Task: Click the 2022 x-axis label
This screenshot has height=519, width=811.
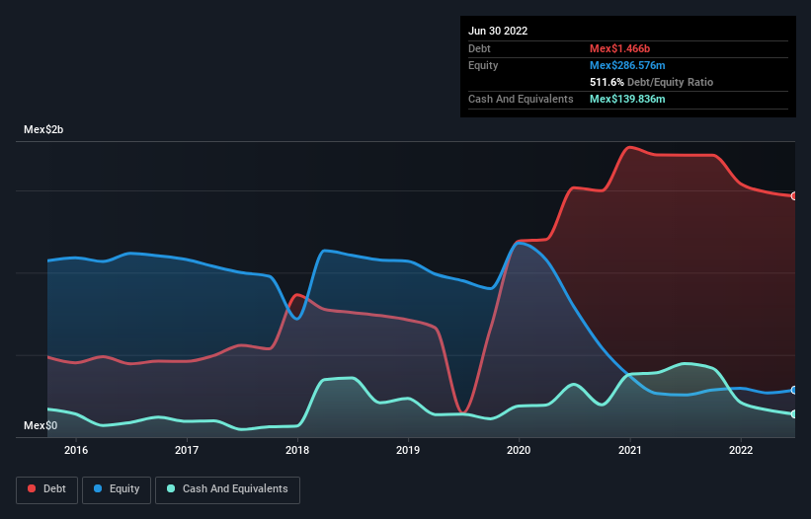Action: point(741,450)
